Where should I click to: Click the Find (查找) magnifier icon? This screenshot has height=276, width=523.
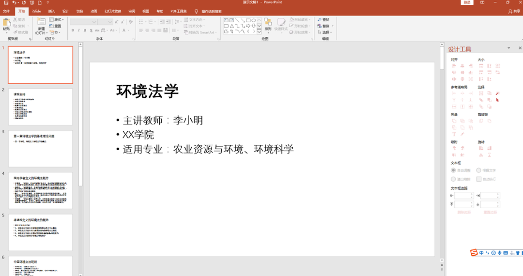[320, 20]
